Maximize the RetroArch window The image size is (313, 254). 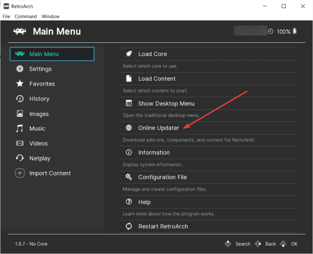coord(283,6)
